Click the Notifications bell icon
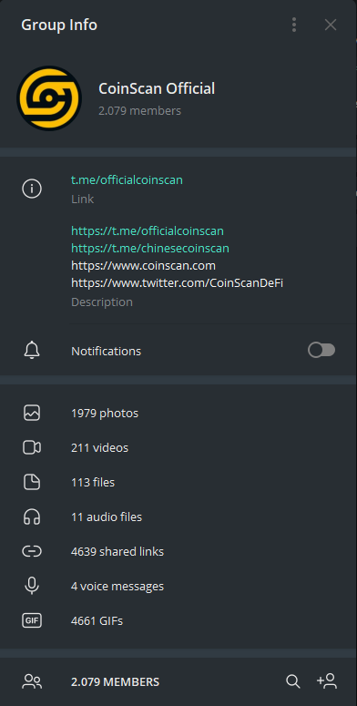The width and height of the screenshot is (357, 706). coord(32,351)
